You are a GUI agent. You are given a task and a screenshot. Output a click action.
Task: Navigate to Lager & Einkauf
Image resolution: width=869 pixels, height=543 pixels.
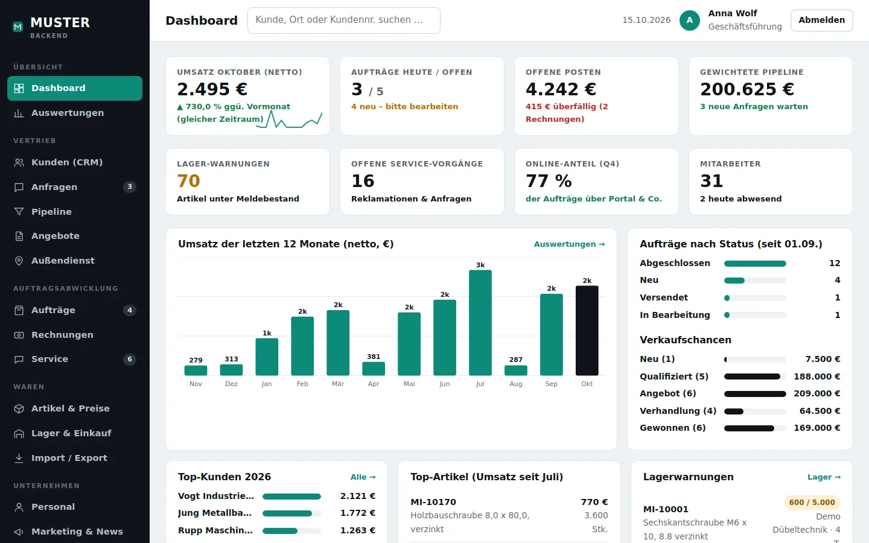75,433
